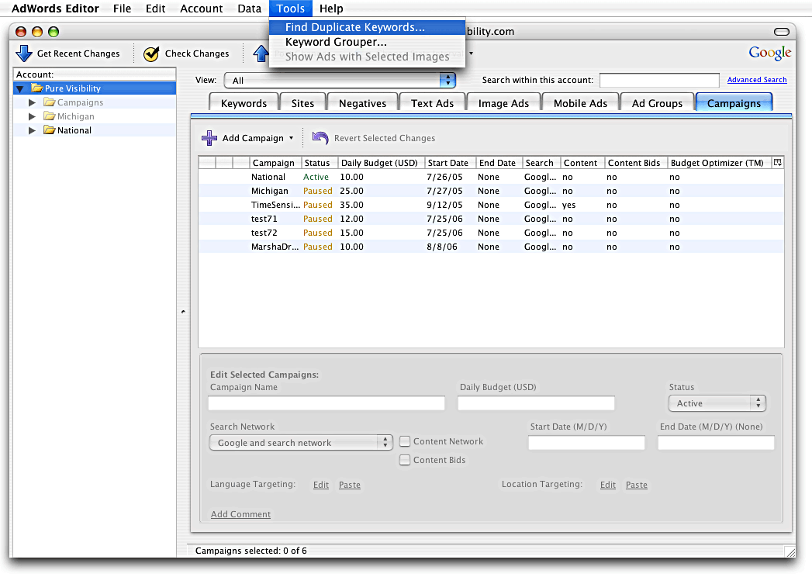
Task: Click the column chooser icon in table header
Action: point(778,163)
